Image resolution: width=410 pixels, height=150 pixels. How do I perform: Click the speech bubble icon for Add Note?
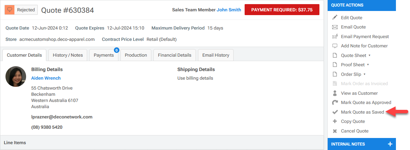coord(335,46)
